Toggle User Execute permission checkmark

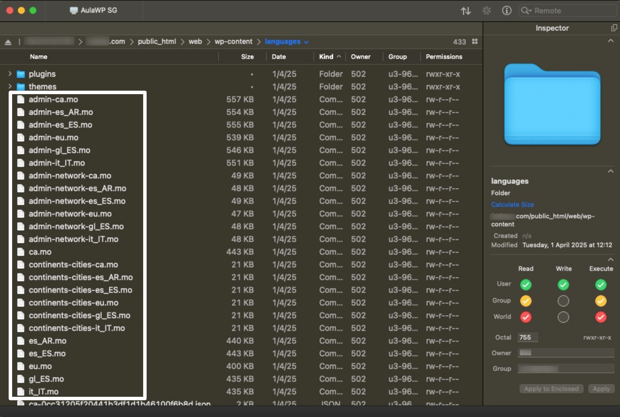coord(601,285)
